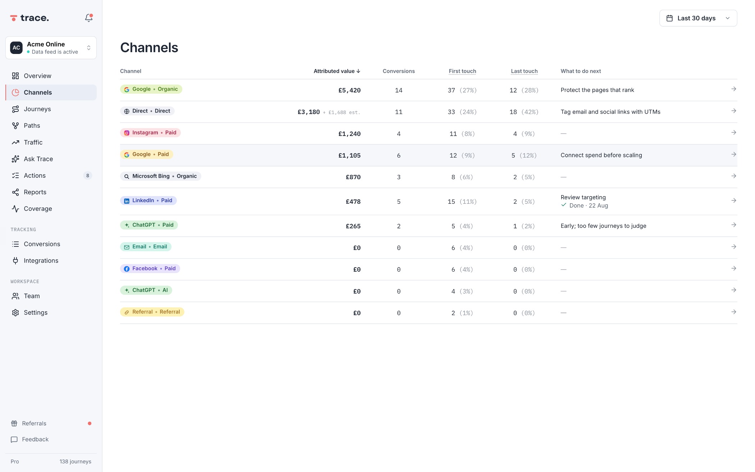Click the Email channel tag
The width and height of the screenshot is (755, 472).
pyautogui.click(x=146, y=247)
